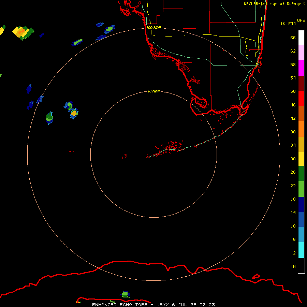Click the 30 legend value
The image size is (307, 307).
[293, 159]
